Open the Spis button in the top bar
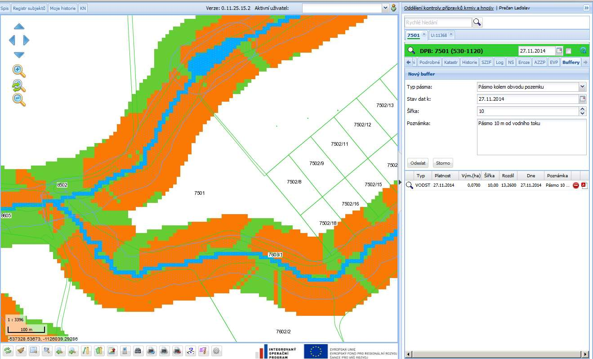Viewport: 593px width, 359px height. pos(5,8)
